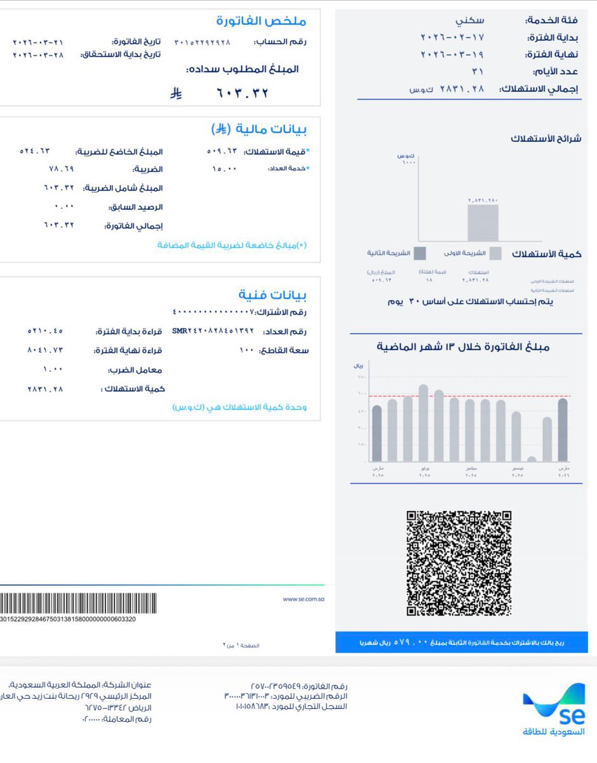The height and width of the screenshot is (763, 597).
Task: Click the قيمة الاستهلاك value ٥٠٩.٦٣
Action: [222, 151]
